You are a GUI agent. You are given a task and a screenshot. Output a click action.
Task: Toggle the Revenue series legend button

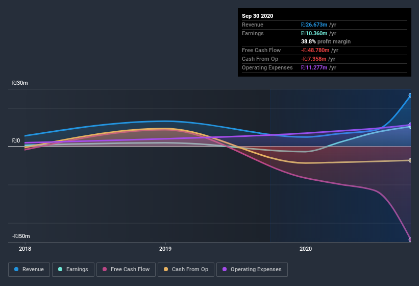[29, 270]
